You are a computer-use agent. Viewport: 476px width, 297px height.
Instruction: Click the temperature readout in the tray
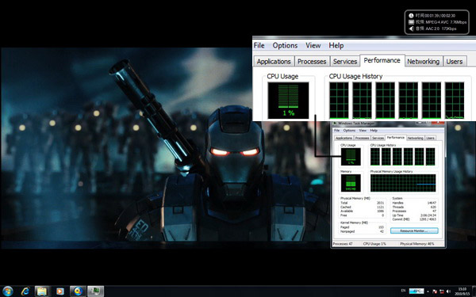point(416,291)
